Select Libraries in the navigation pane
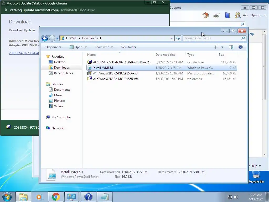Screen dimensions: 269x202 57,84
